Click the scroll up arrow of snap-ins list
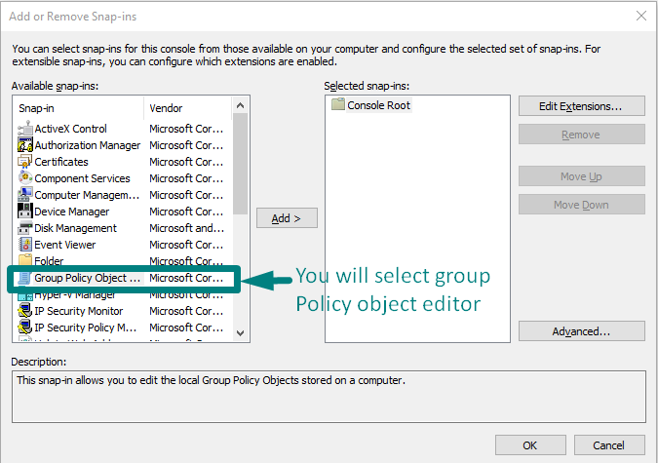 pos(240,105)
